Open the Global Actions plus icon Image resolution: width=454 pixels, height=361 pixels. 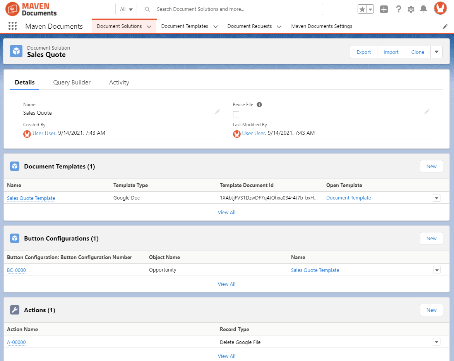384,9
